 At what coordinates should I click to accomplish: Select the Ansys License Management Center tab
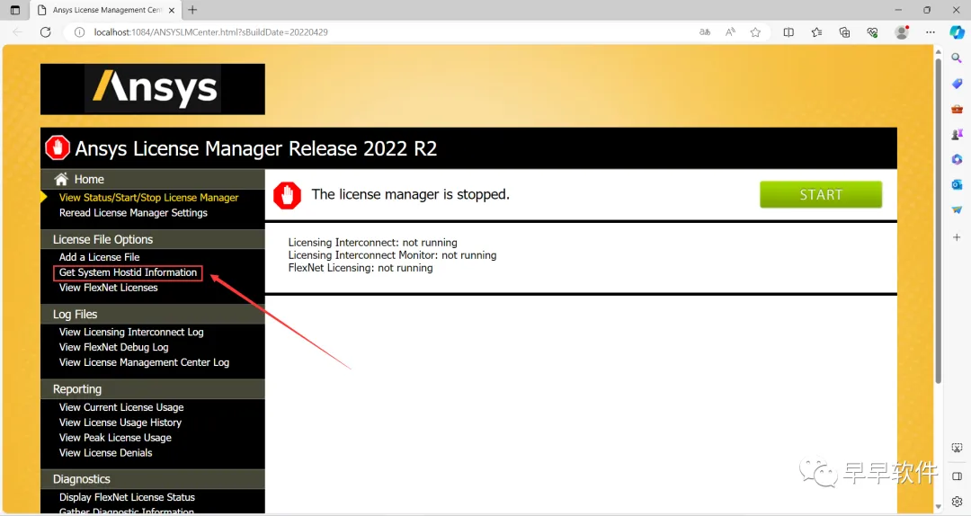[105, 10]
